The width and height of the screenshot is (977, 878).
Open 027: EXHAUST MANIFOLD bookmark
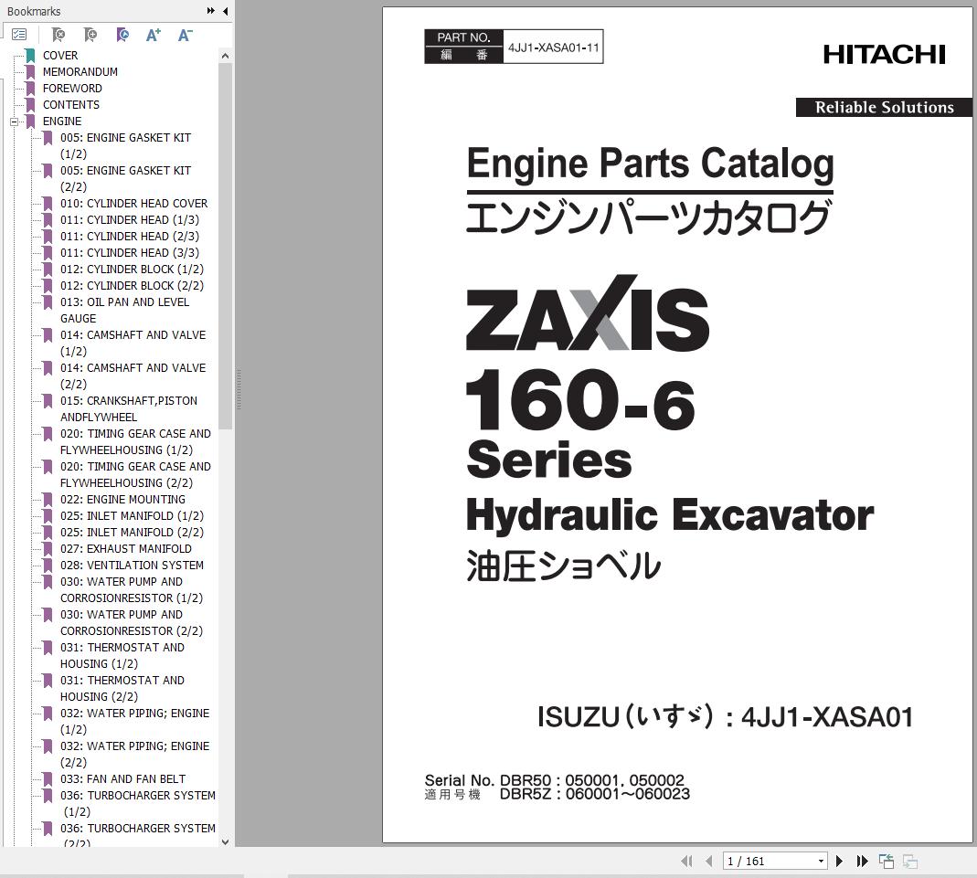(x=126, y=548)
